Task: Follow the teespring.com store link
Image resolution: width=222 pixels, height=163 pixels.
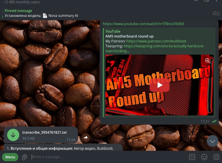Action: tap(155, 48)
